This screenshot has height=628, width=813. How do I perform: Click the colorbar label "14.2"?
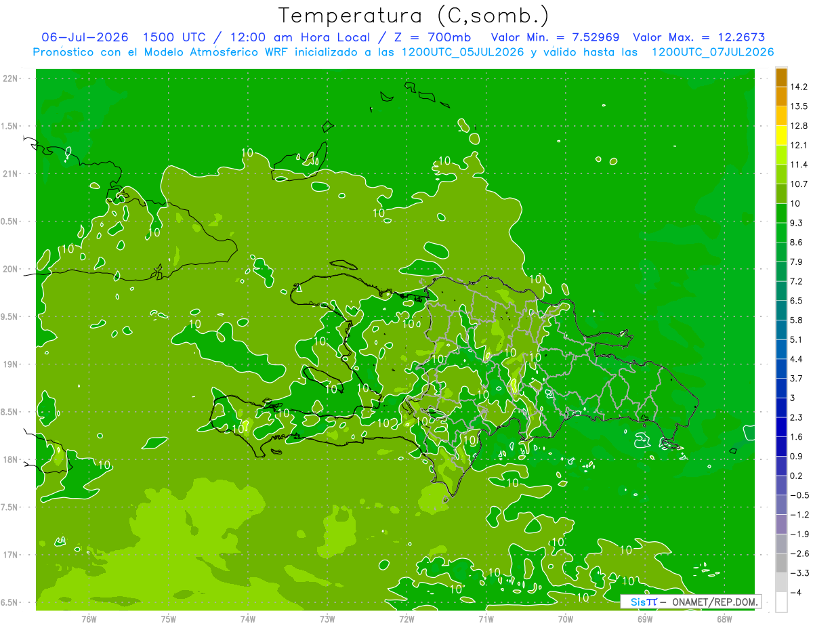click(799, 87)
